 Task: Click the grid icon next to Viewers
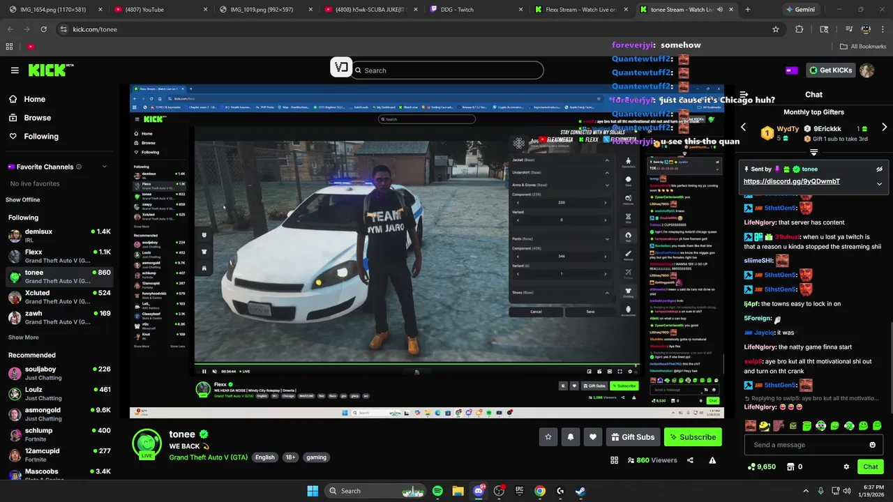(x=614, y=460)
